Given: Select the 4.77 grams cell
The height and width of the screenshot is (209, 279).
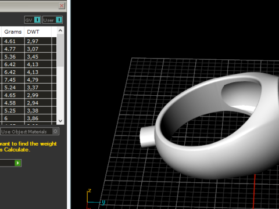Looking at the screenshot, I should tap(13, 49).
